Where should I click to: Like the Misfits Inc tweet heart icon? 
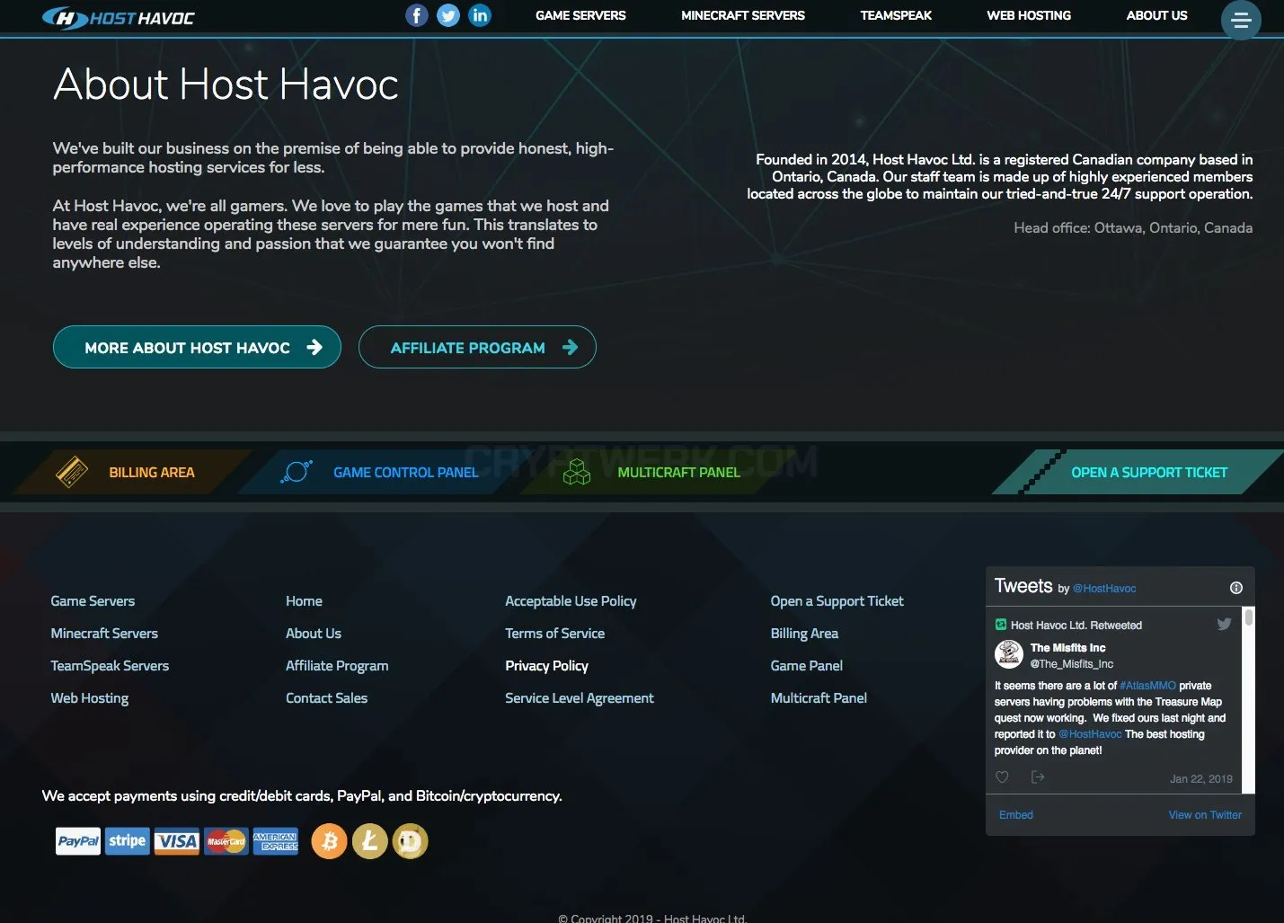click(x=1002, y=777)
